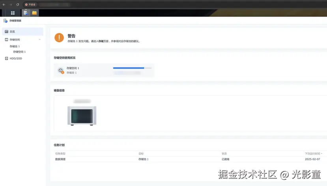327x186 pixels.
Task: Click the browser forward arrow
Action: click(x=11, y=5)
